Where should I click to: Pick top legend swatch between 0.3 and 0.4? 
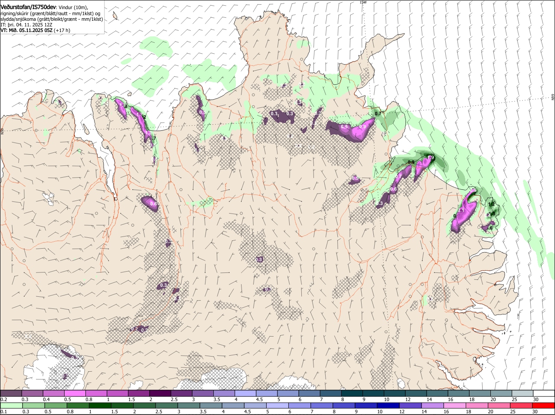tap(32, 393)
